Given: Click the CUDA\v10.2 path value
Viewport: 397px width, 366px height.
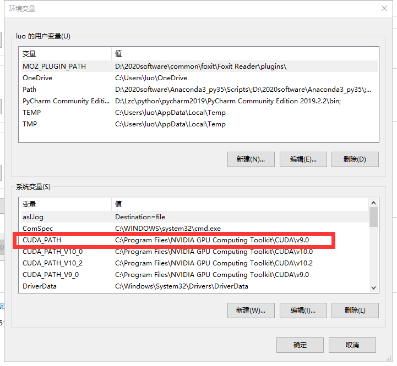Looking at the screenshot, I should tap(214, 263).
